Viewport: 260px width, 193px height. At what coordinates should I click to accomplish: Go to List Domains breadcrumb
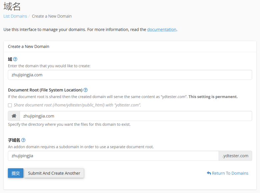click(x=15, y=16)
